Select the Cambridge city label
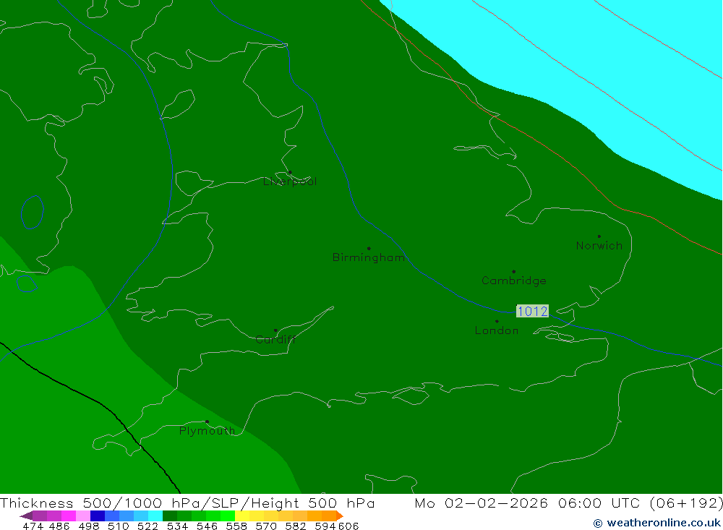 pos(513,281)
